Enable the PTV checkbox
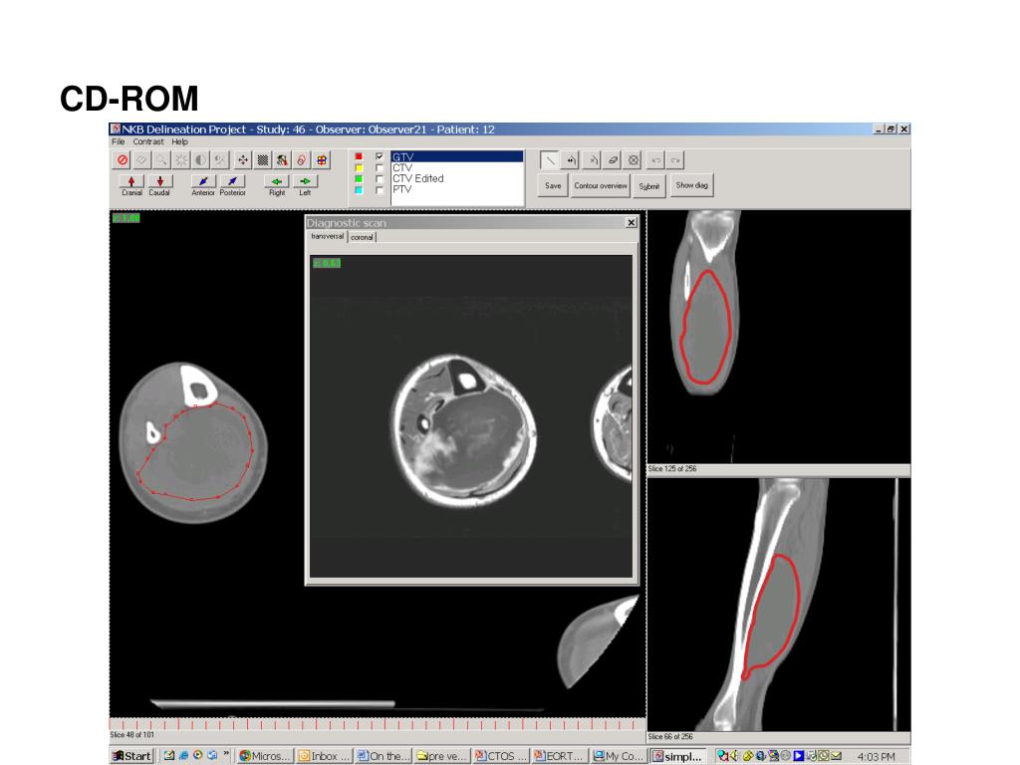Screen dimensions: 1020x765 click(x=380, y=190)
